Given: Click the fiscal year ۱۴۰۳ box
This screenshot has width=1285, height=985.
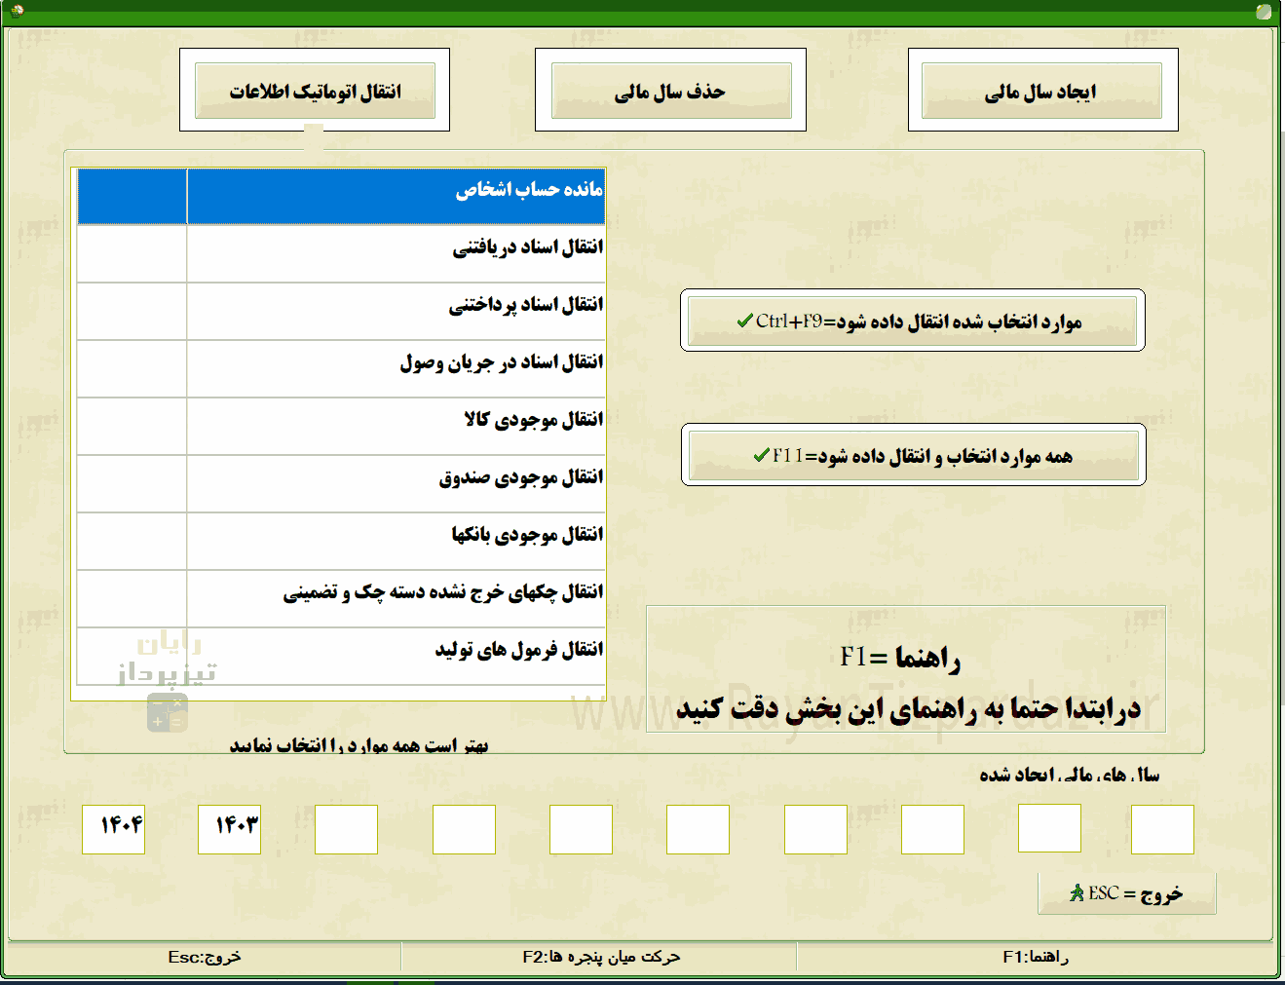Looking at the screenshot, I should pos(229,829).
